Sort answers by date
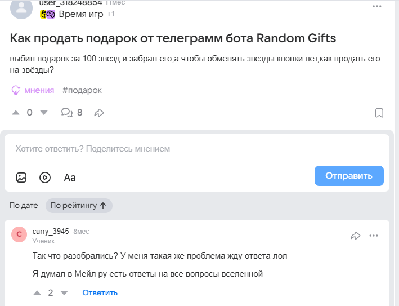Image resolution: width=399 pixels, height=306 pixels. pyautogui.click(x=24, y=206)
